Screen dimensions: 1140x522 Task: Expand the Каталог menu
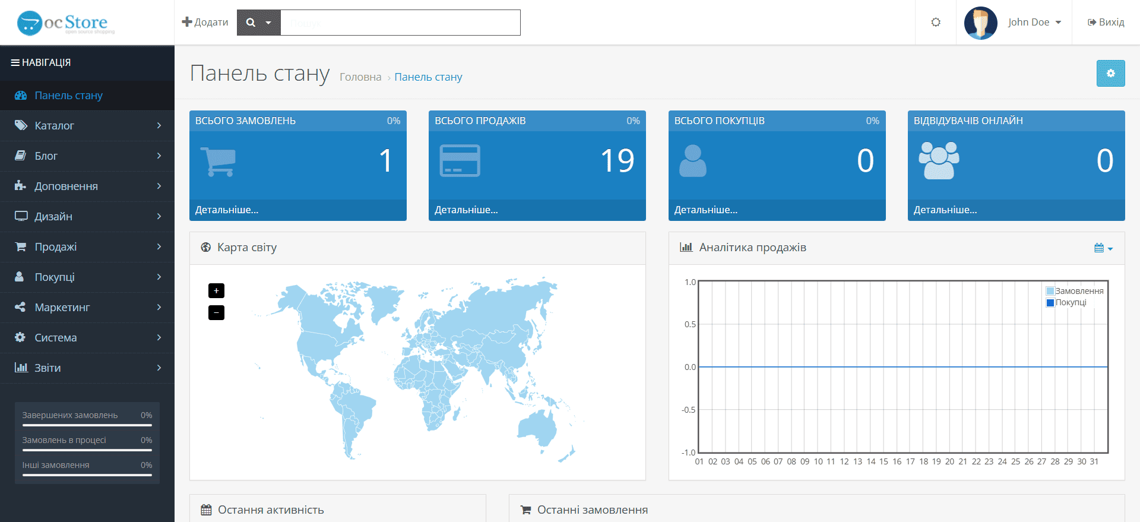[x=87, y=125]
